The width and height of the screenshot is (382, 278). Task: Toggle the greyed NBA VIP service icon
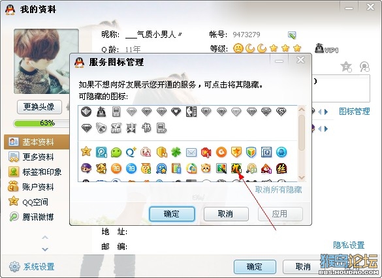tap(191, 112)
